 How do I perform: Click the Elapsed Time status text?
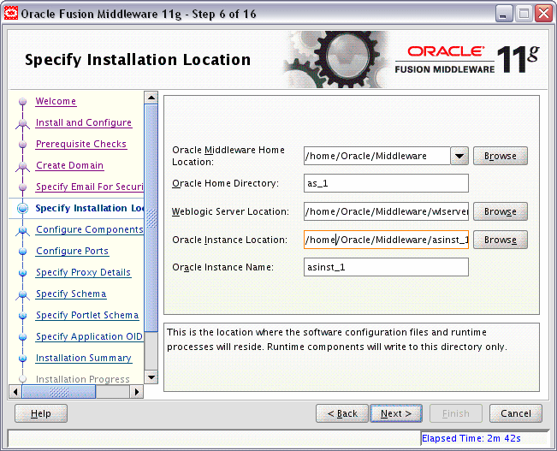click(471, 438)
